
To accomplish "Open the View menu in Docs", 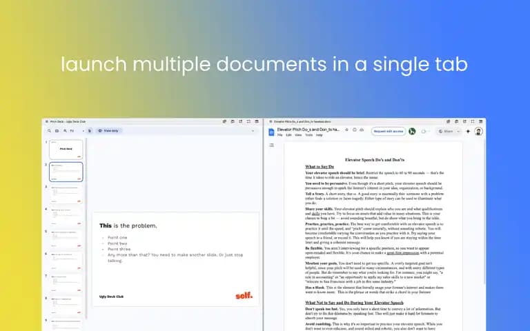I will pos(298,135).
